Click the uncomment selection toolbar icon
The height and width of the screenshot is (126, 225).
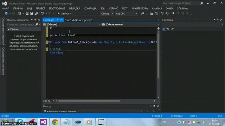[x=167, y=13]
